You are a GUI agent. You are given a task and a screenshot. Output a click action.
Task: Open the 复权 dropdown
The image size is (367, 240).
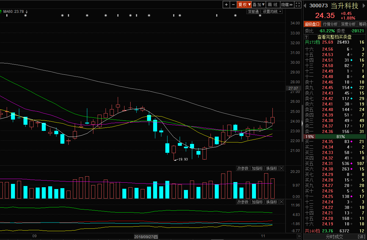pyautogui.click(x=244, y=5)
